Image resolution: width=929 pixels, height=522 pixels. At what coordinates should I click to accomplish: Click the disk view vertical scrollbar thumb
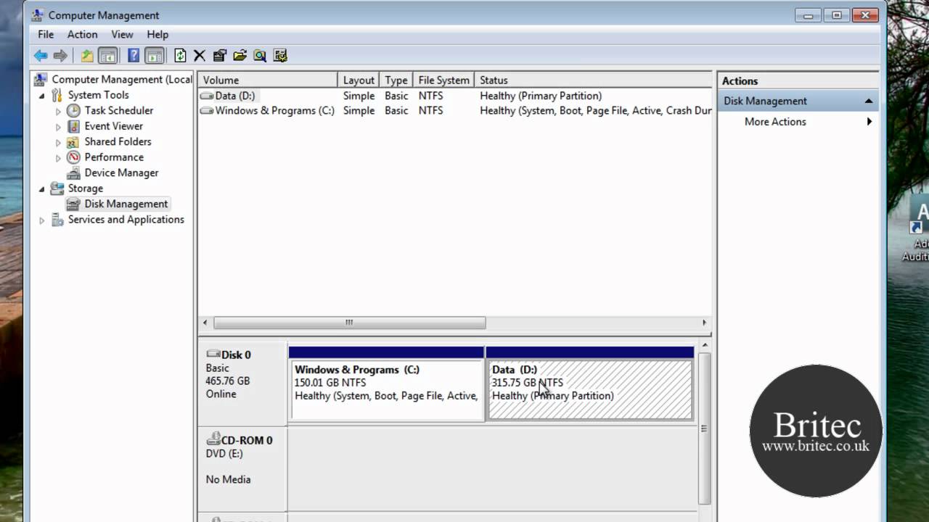point(704,428)
